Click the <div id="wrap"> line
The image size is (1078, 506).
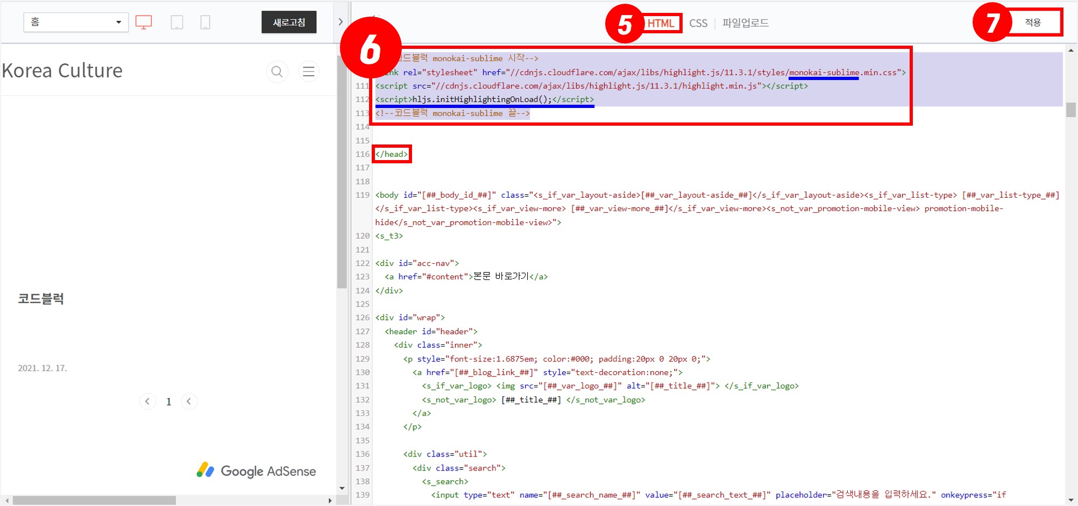(x=410, y=317)
